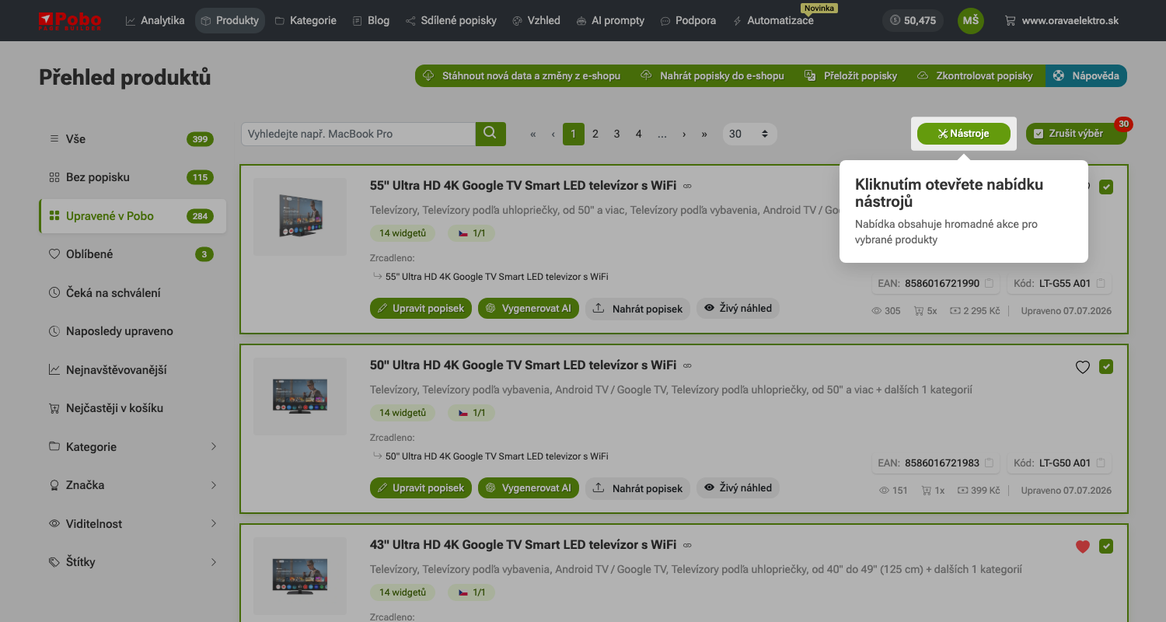Click Vygenerovat AI for the 55" TV
The width and height of the screenshot is (1166, 622).
coord(529,309)
